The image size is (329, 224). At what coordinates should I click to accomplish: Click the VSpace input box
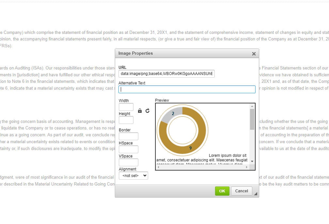[x=129, y=162]
